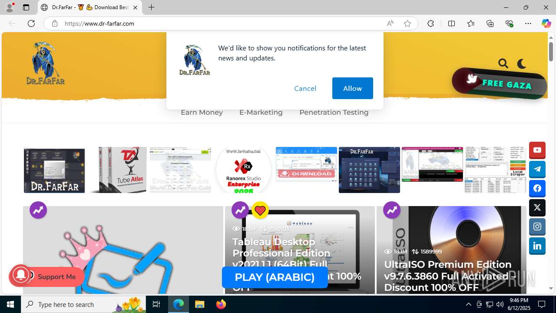This screenshot has height=313, width=556.
Task: Click Cancel on the notification prompt
Action: pyautogui.click(x=305, y=88)
